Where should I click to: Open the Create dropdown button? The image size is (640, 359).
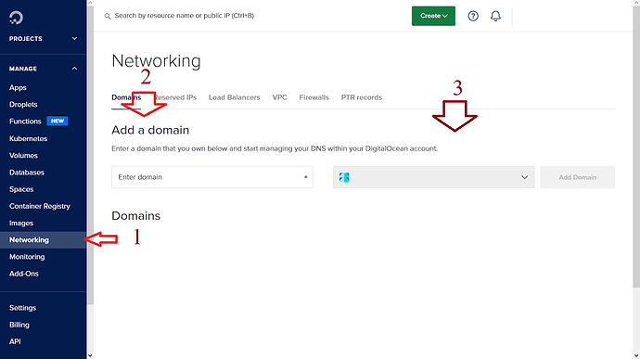tap(433, 16)
